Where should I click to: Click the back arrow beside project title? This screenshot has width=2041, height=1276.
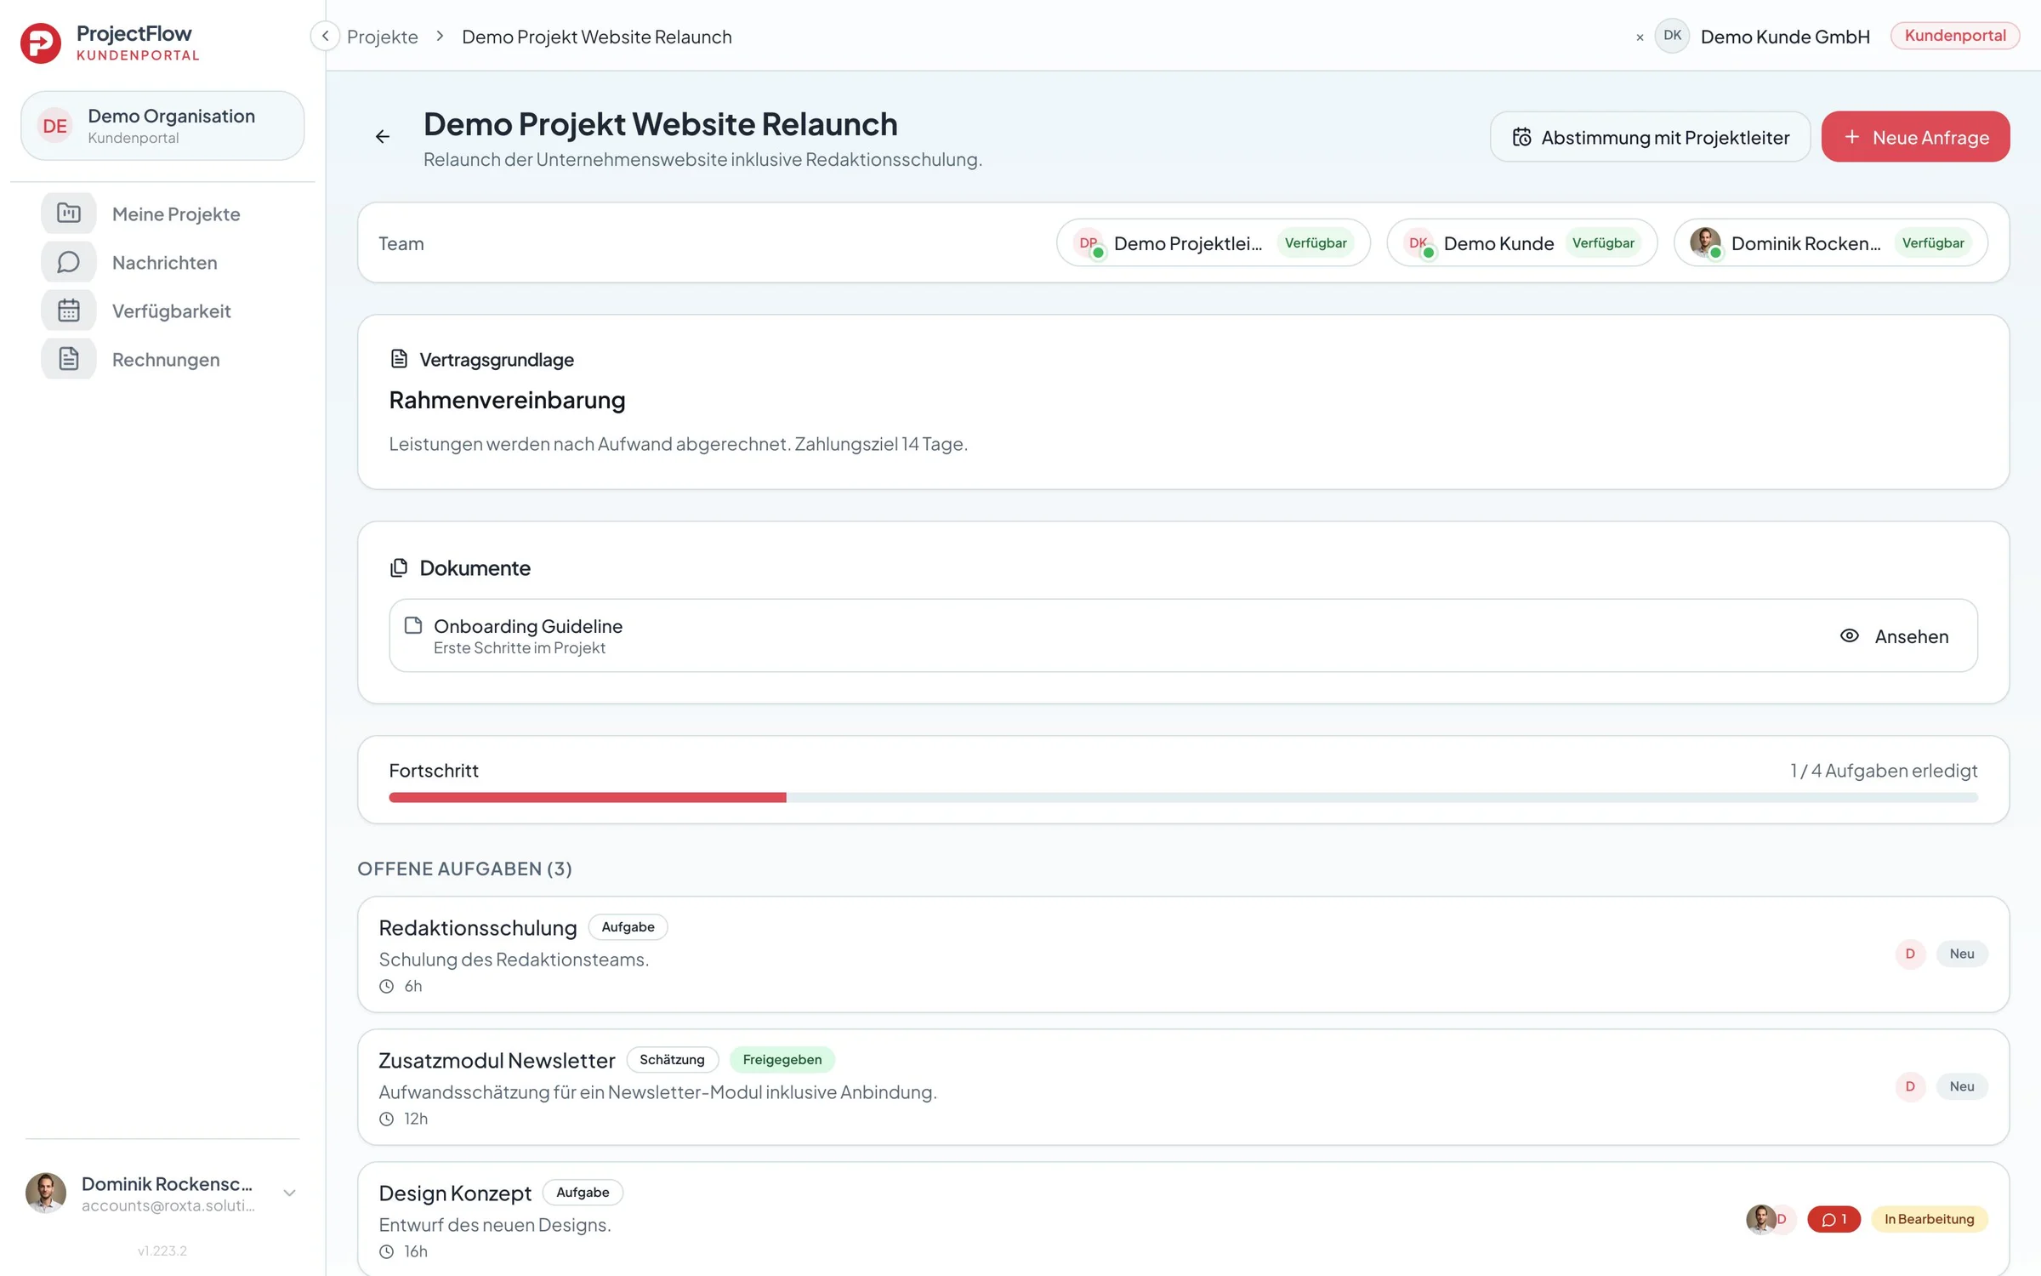click(383, 137)
